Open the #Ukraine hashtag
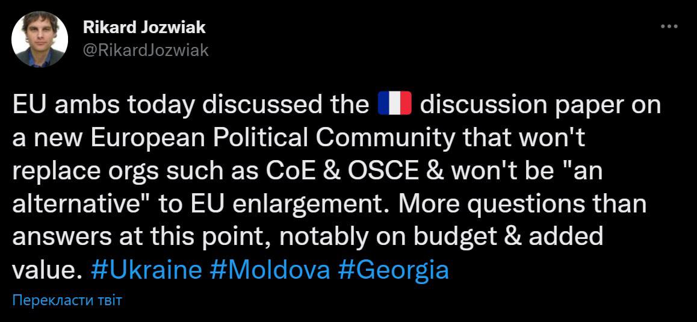 click(147, 270)
